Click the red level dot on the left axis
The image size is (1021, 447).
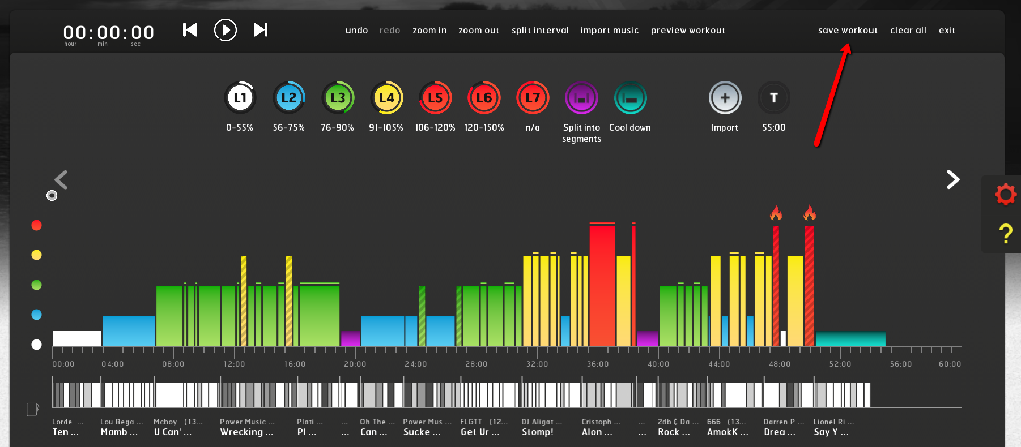(37, 225)
